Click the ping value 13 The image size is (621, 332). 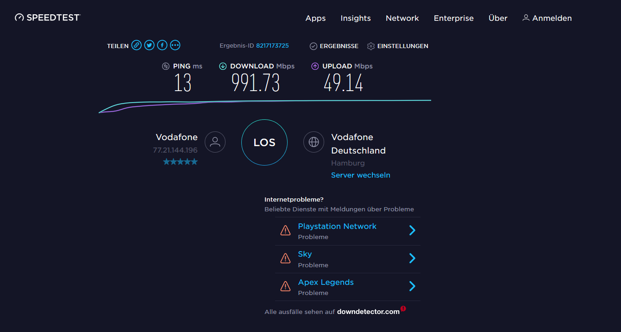pos(182,83)
